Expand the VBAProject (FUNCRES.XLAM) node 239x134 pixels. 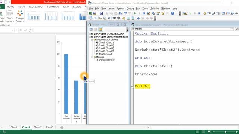coord(90,34)
